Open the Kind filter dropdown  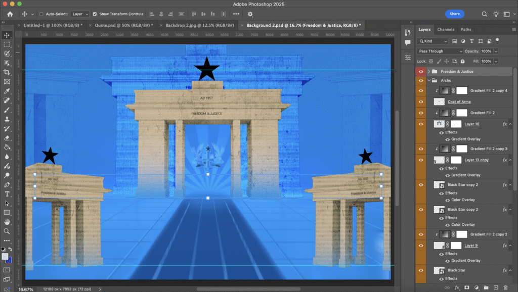click(433, 41)
